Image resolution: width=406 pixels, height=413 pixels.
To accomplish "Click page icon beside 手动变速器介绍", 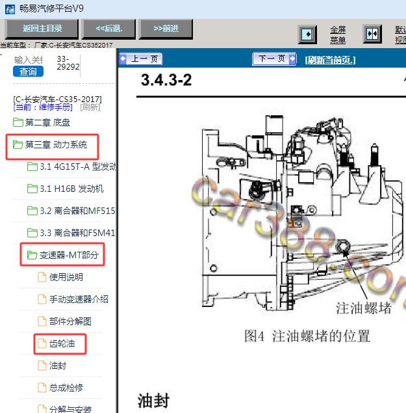I will point(42,299).
